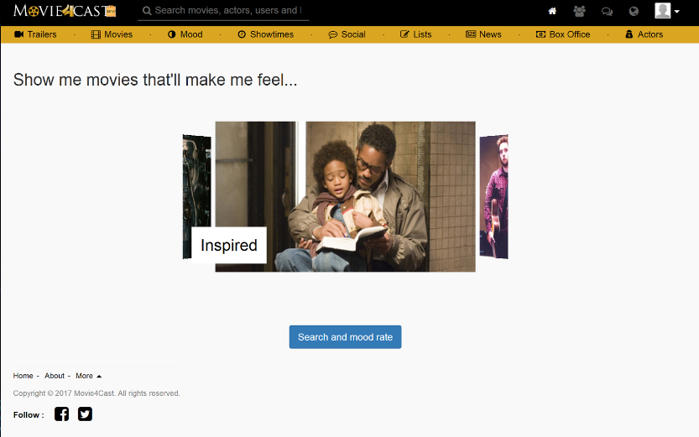Go to the Mood section
Screen dimensions: 699x437
[x=185, y=34]
